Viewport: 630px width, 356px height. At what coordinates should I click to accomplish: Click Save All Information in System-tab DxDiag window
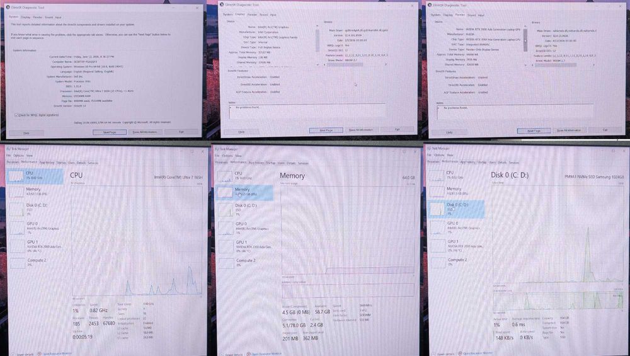tap(145, 132)
